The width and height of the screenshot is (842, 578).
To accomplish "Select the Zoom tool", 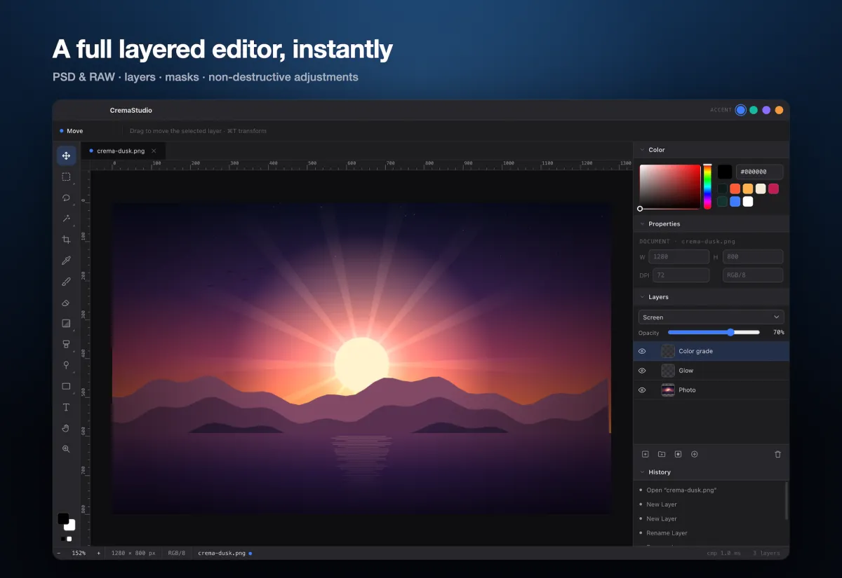I will (x=66, y=449).
